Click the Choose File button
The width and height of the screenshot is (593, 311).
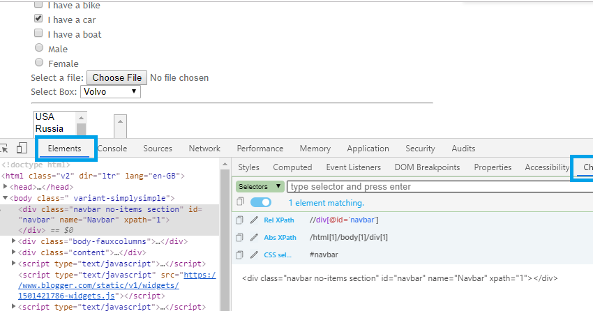tap(117, 78)
